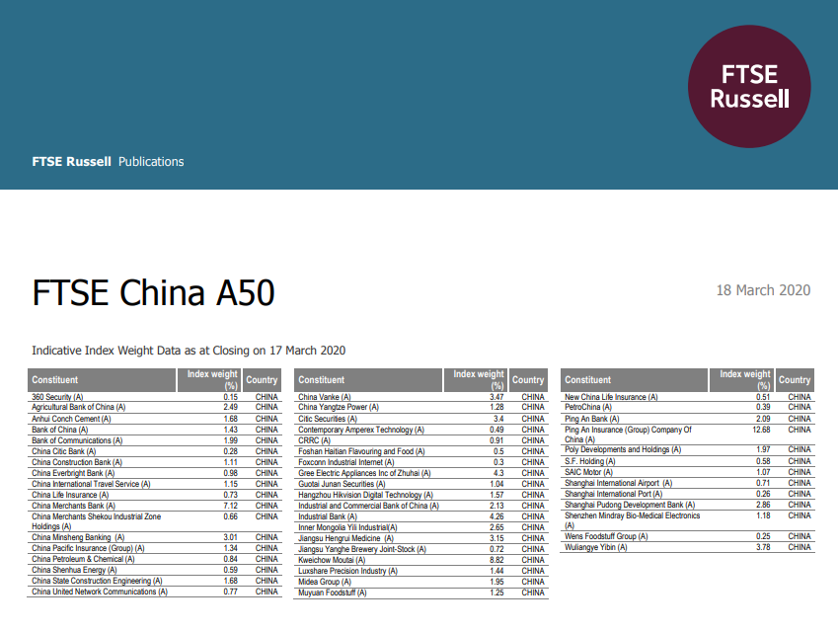Click 'Guotai Junan Securities (A)'
The width and height of the screenshot is (838, 632).
(342, 484)
